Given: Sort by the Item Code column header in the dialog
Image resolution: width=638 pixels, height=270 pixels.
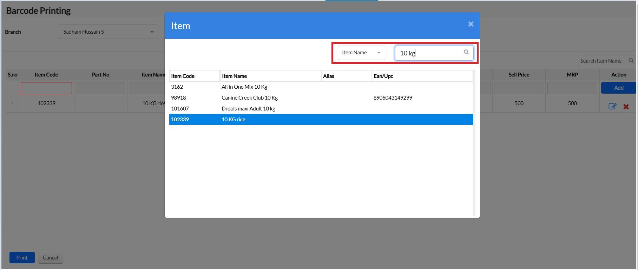Looking at the screenshot, I should (194, 76).
